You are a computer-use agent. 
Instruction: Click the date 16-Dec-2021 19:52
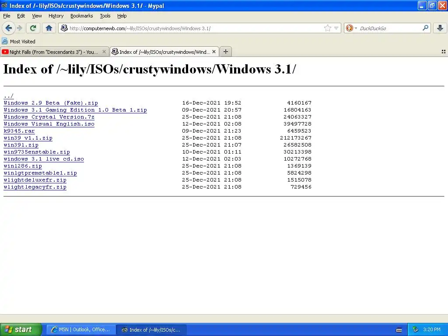click(x=212, y=103)
